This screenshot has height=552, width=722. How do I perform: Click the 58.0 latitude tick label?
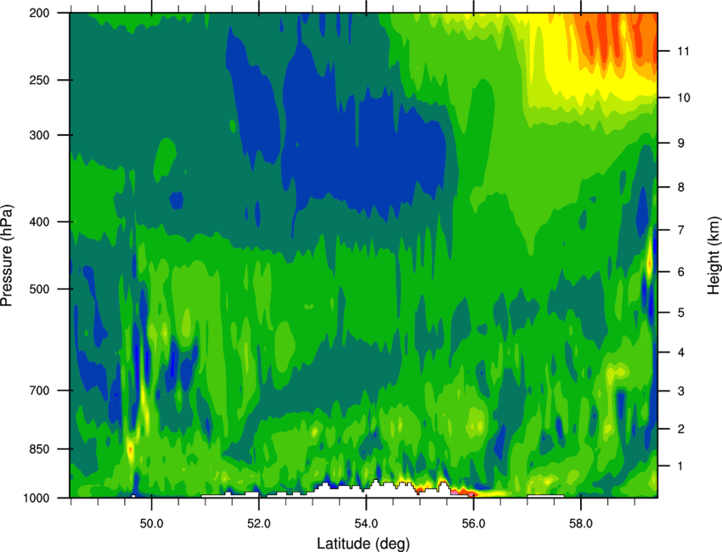(x=581, y=523)
